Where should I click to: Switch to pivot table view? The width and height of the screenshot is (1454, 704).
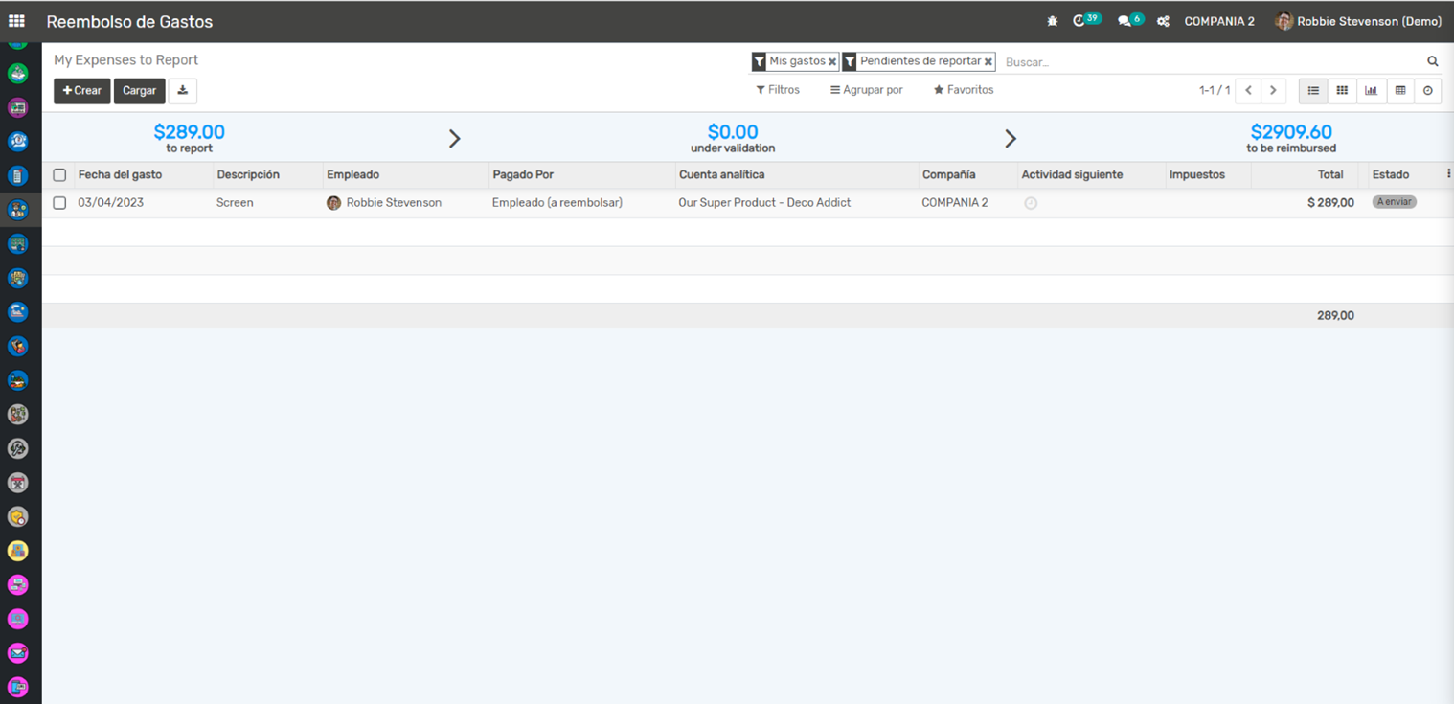click(x=1399, y=91)
